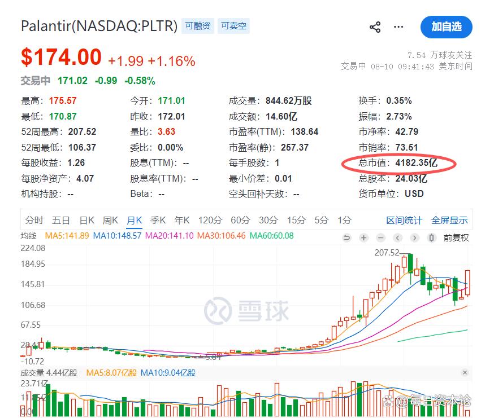Click the chart reset/undo arrow icon
Screen dimensions: 481x418
tap(346, 237)
